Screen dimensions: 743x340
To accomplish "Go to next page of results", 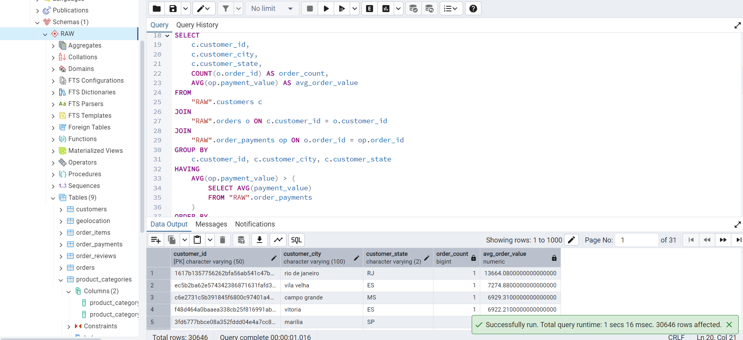I will coord(723,240).
